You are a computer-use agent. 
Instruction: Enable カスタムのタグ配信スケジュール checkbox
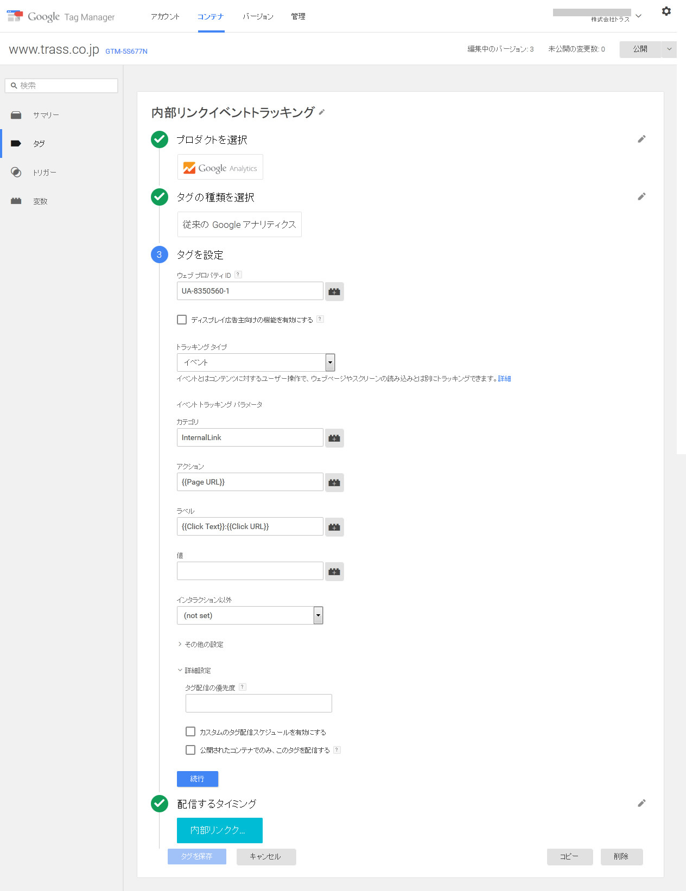[190, 731]
